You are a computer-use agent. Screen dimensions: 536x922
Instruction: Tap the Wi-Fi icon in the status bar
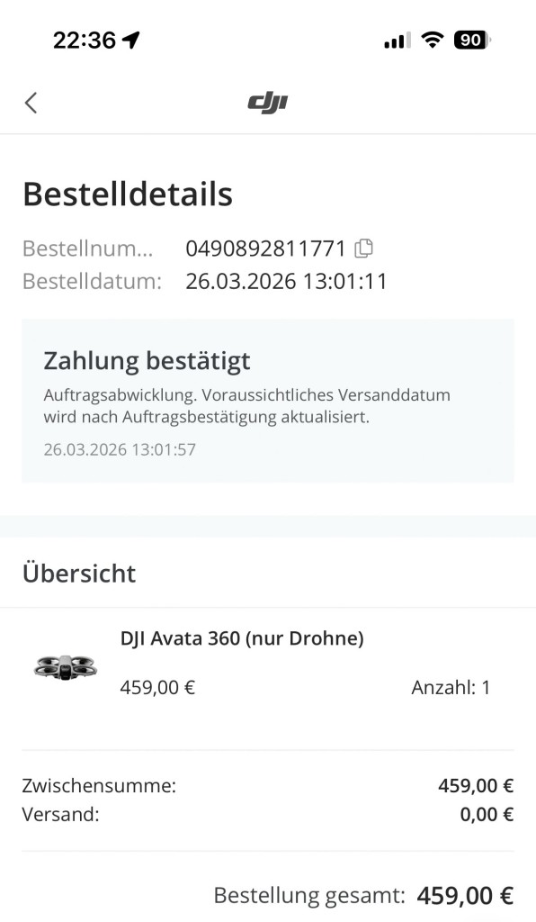(x=431, y=40)
